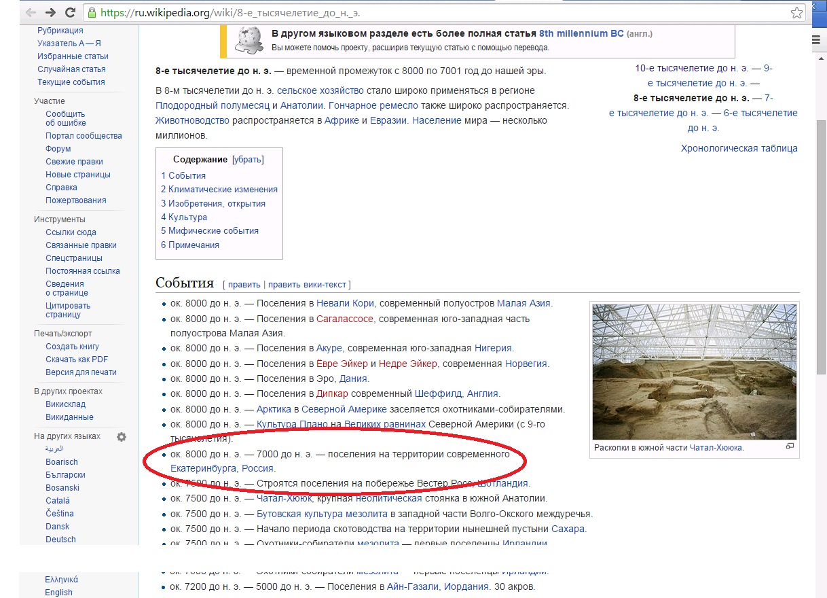Open Хронологическая таблица link

tap(739, 148)
